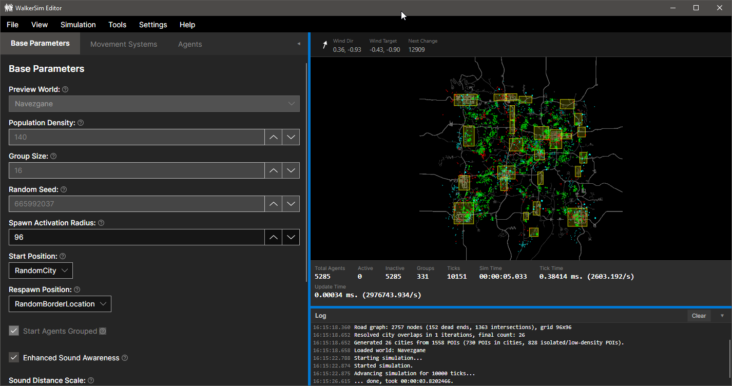Switch to the Movement Systems tab

[x=124, y=44]
